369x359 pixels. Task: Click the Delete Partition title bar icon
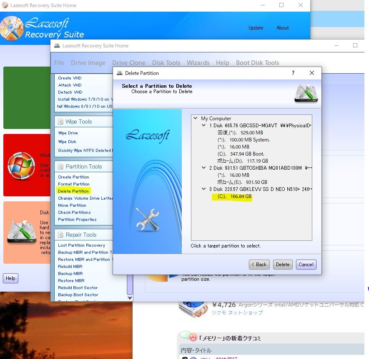click(x=120, y=73)
